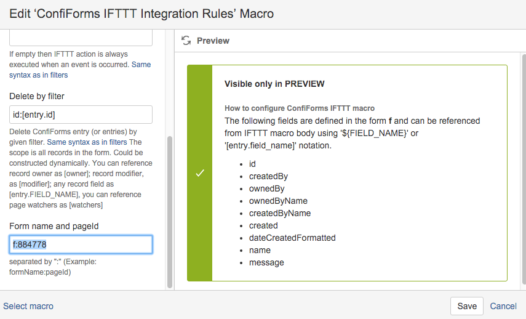Screen dimensions: 526x319
Task: Click the 'id' field in preview list
Action: [252, 164]
